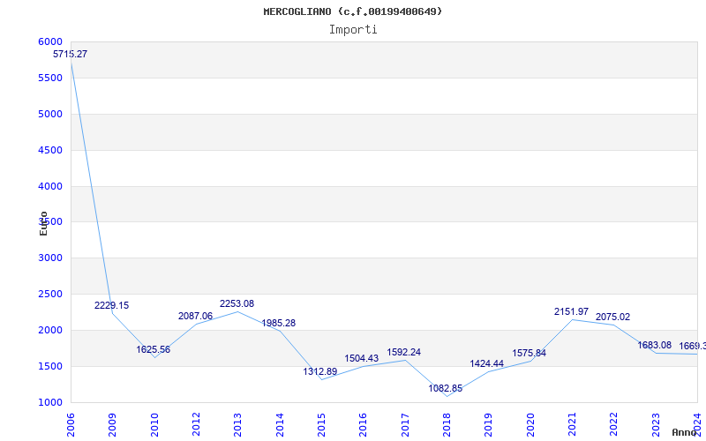706x441 pixels.
Task: Select the data label 2253.08
Action: [237, 303]
